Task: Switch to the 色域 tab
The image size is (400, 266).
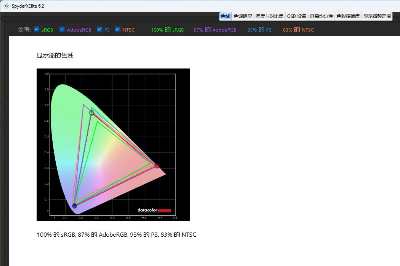Action: [225, 16]
